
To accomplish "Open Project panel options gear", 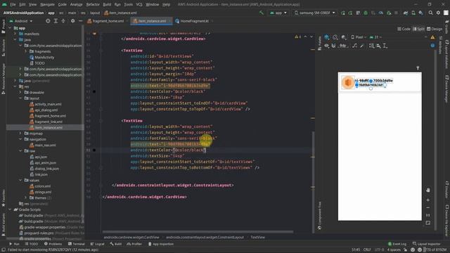I will pyautogui.click(x=72, y=21).
